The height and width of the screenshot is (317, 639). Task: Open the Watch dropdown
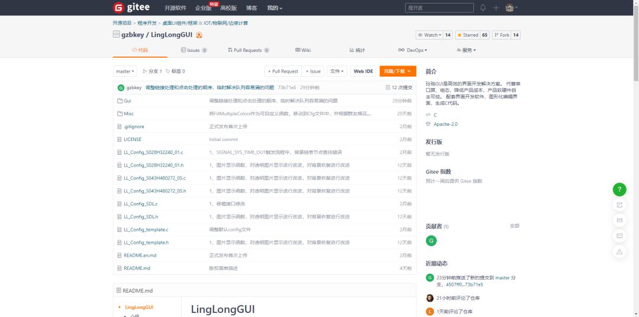tap(430, 35)
